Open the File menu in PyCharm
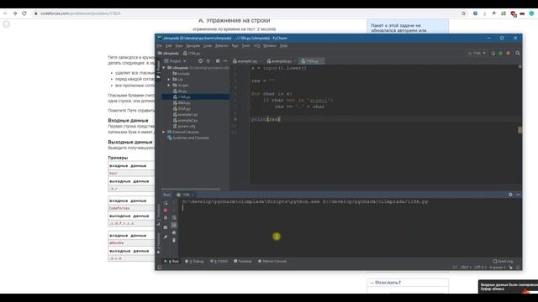This screenshot has width=538, height=302. click(x=160, y=45)
